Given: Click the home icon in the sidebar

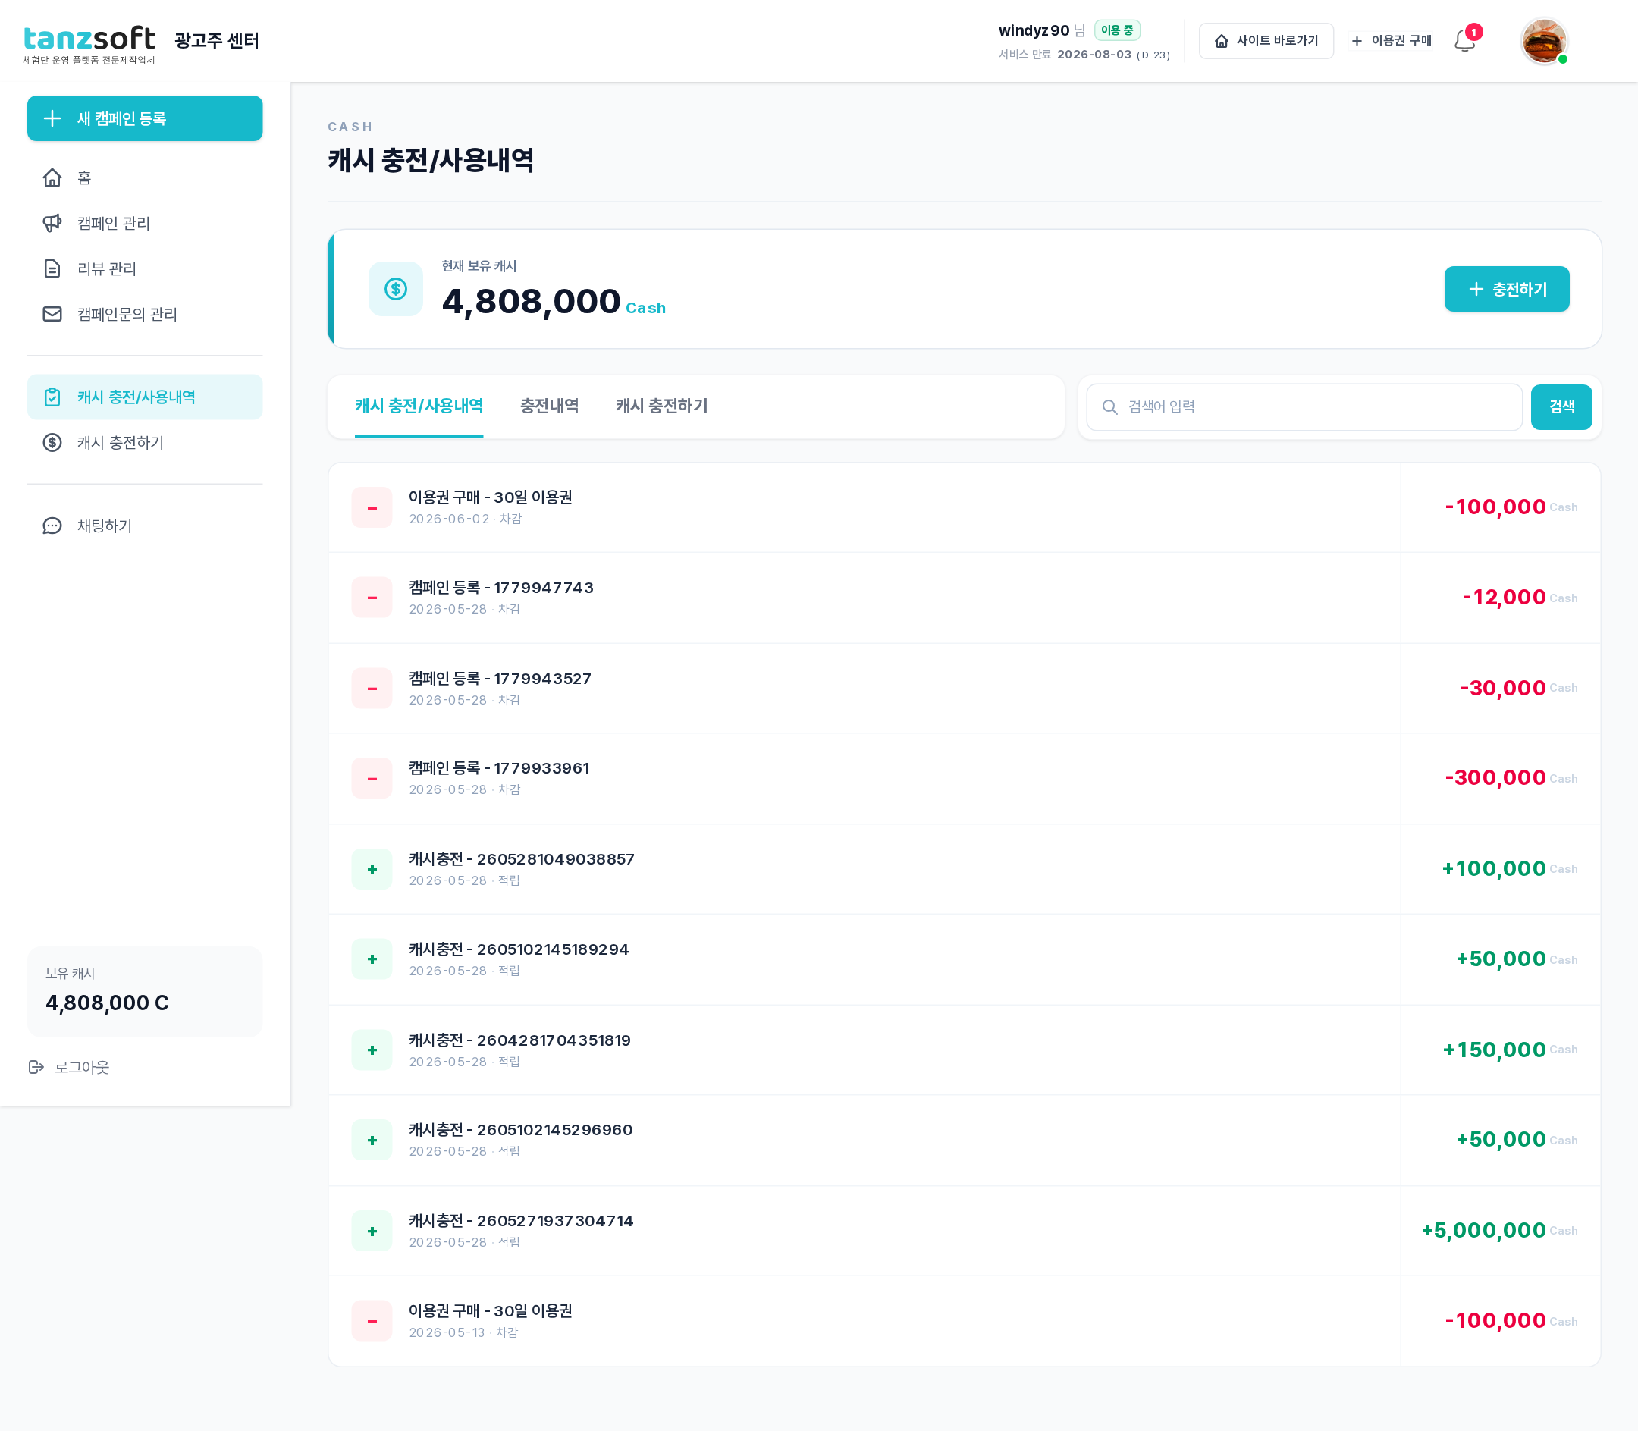Looking at the screenshot, I should click(x=52, y=177).
